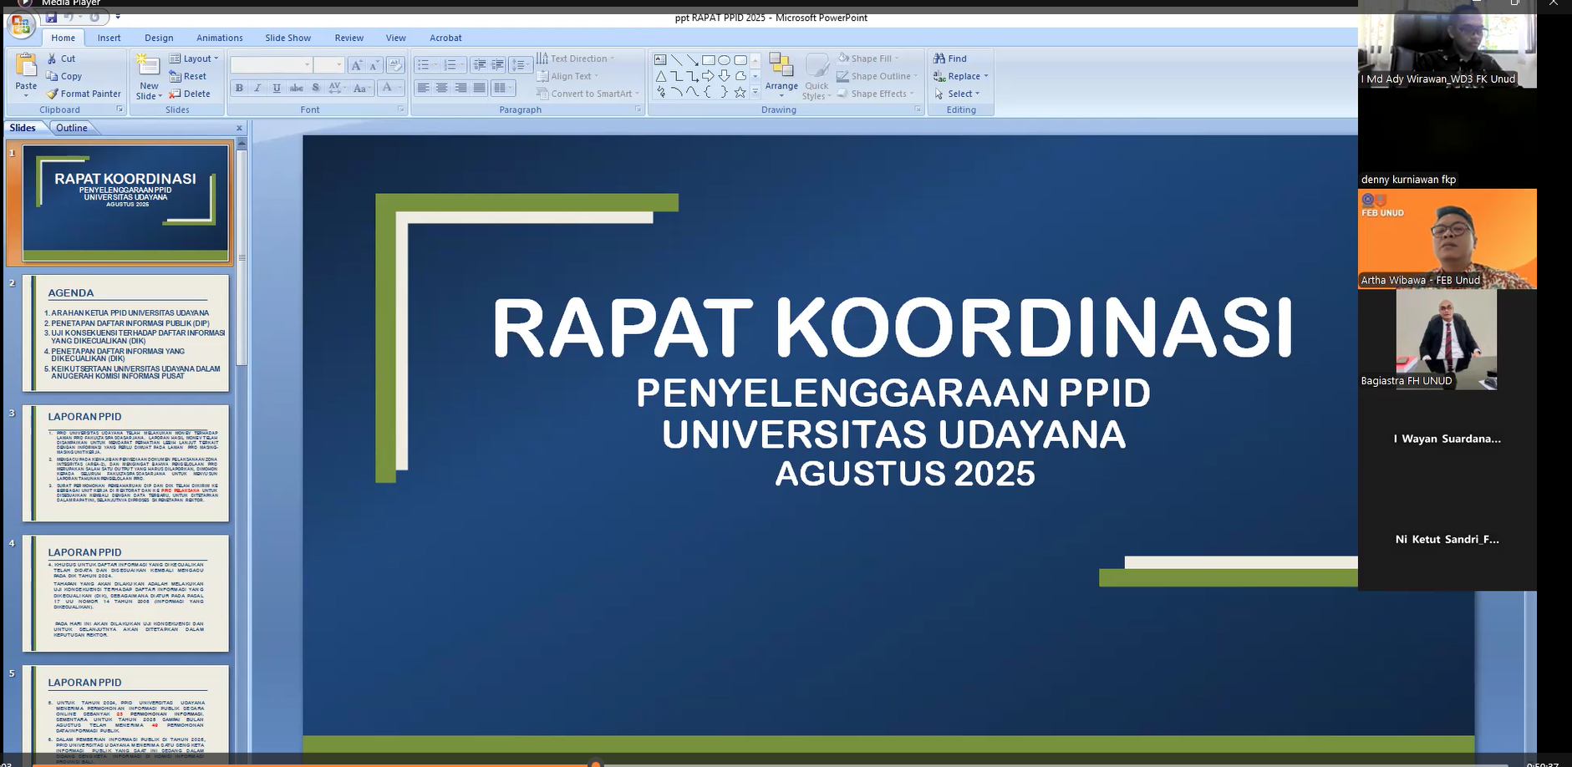The width and height of the screenshot is (1572, 767).
Task: Pick the 5-point star shape
Action: 740,92
